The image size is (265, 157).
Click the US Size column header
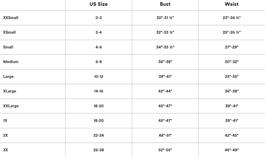click(98, 4)
